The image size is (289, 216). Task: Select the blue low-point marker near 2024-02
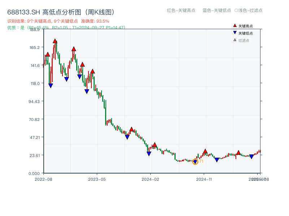pos(149,153)
